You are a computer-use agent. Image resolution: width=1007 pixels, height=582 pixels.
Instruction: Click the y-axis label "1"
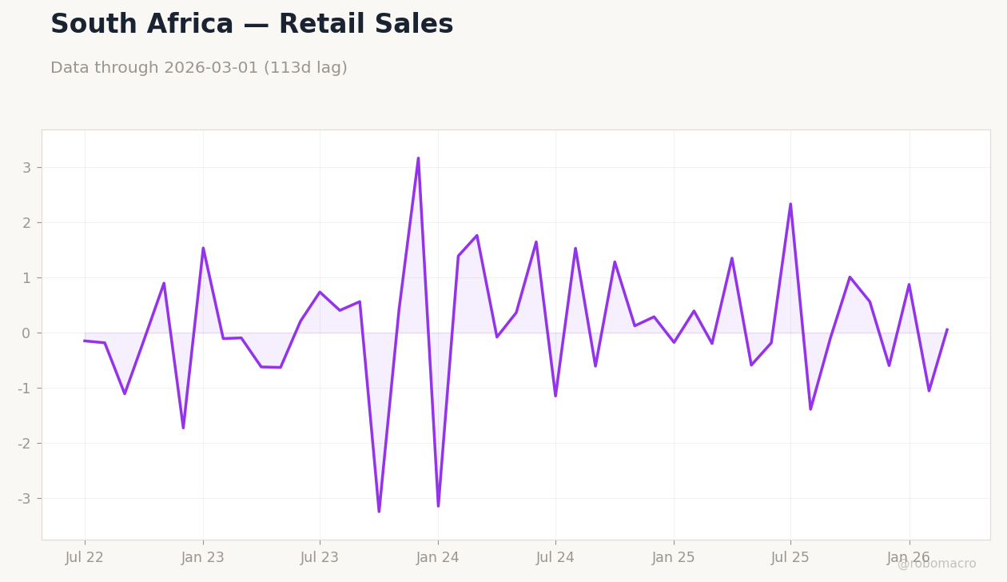tap(26, 278)
